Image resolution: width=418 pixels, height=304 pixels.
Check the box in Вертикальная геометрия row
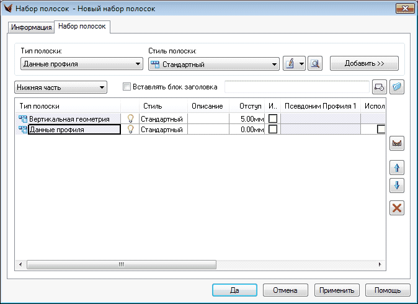(x=273, y=118)
